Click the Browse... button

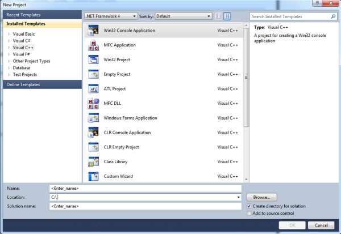[262, 197]
